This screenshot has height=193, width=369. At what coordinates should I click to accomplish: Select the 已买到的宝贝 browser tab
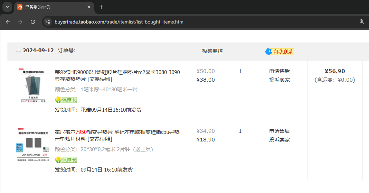tap(54, 7)
